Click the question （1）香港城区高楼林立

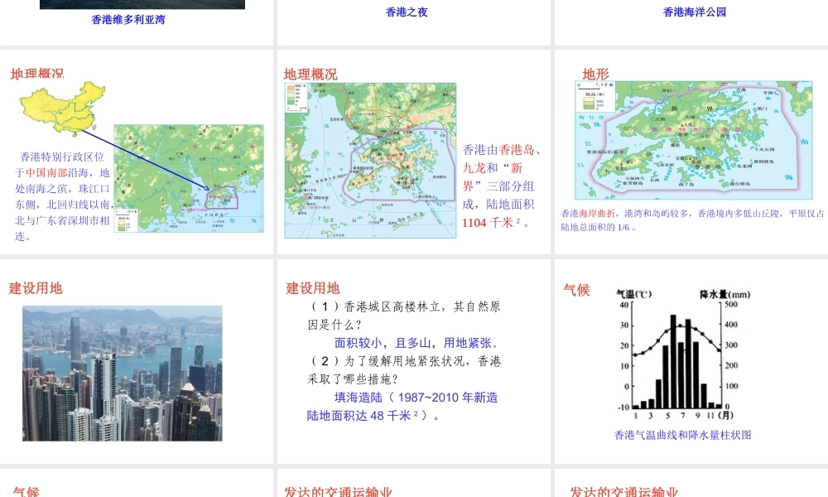(405, 316)
